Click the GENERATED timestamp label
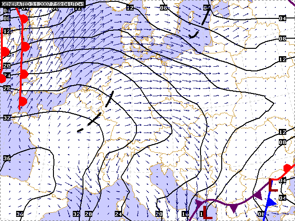Screen dimensions: 295x221 [43, 4]
